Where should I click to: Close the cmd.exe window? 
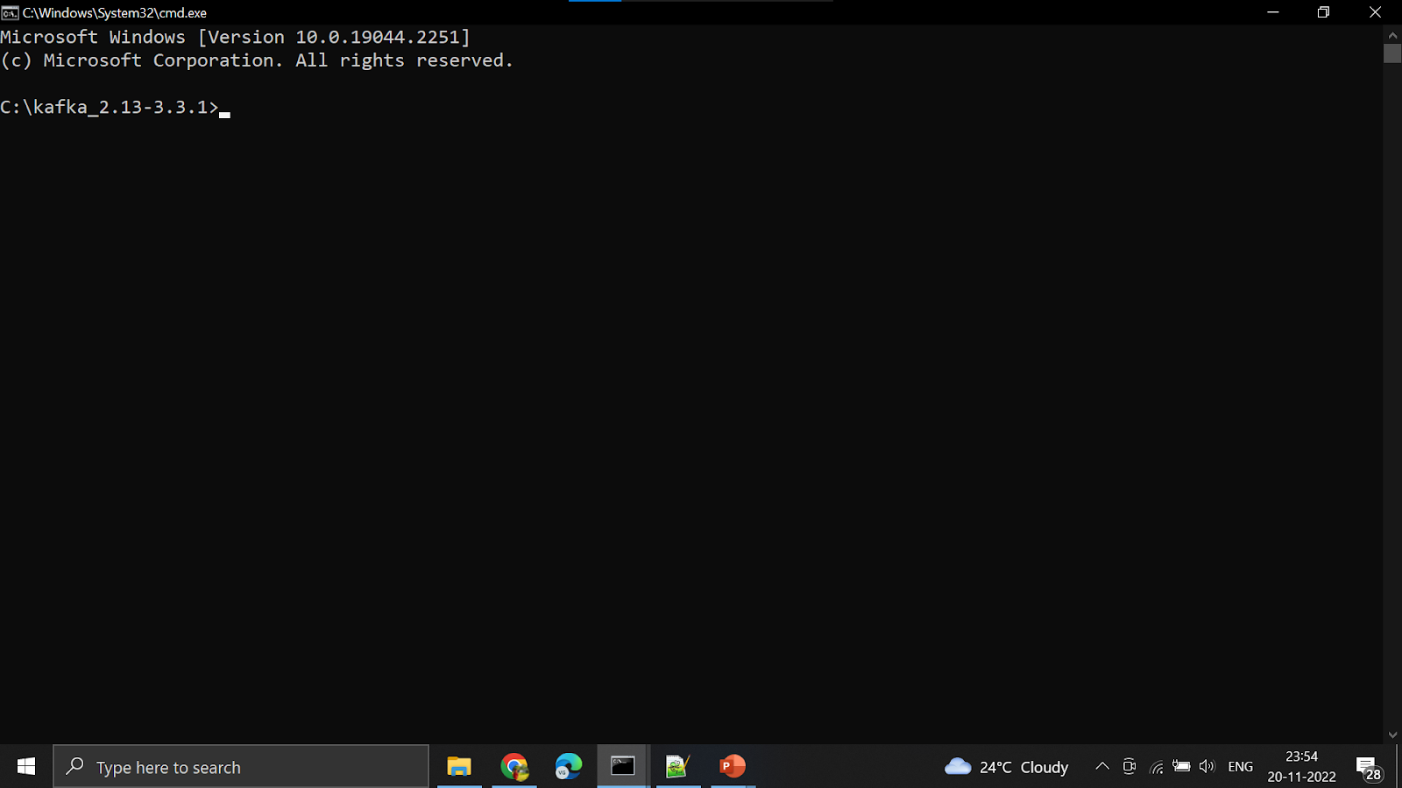pyautogui.click(x=1375, y=12)
